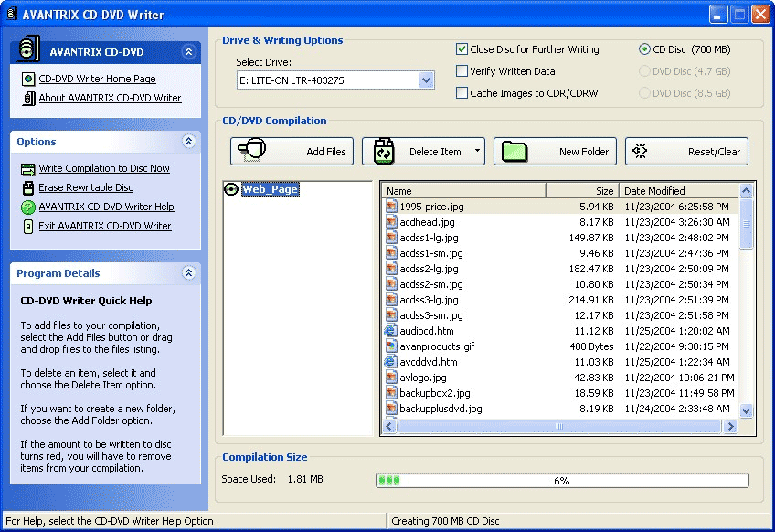
Task: Click the Delete Item recycle icon
Action: 385,152
